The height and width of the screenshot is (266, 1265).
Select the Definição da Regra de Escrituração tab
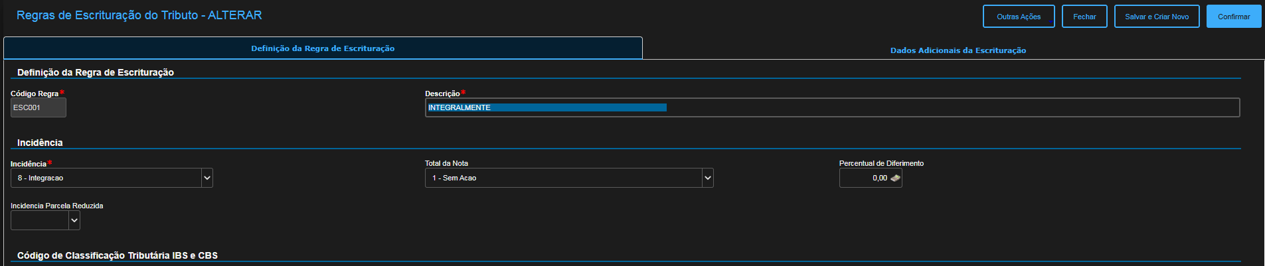tap(323, 48)
